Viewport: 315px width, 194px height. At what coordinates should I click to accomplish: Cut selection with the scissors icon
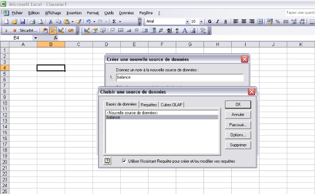pos(50,21)
